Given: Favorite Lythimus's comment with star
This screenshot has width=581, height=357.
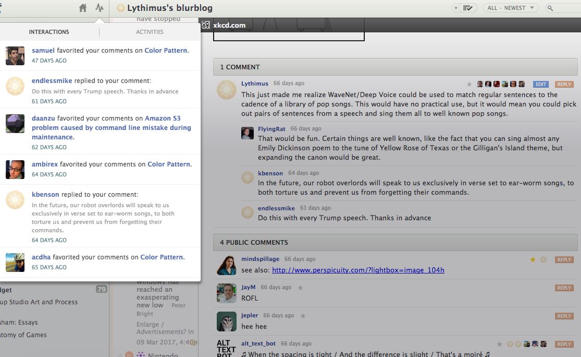Looking at the screenshot, I should tap(469, 84).
